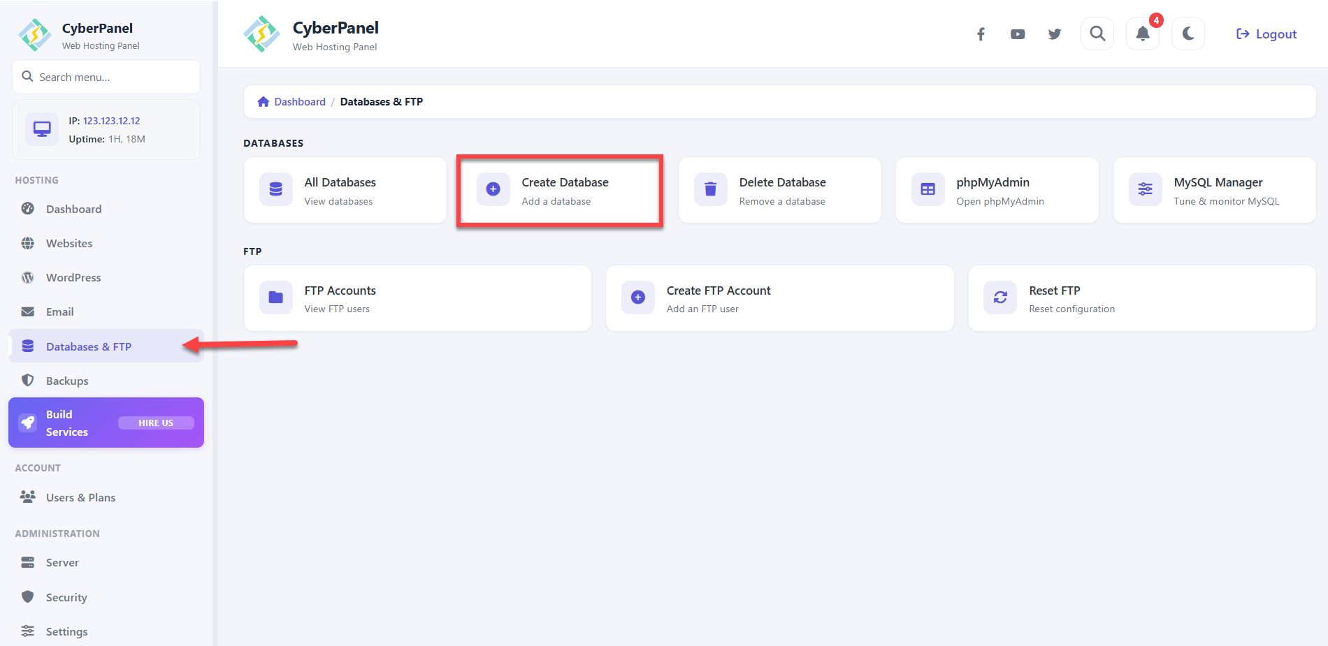
Task: Click 'Add an FTP user' subtitle text
Action: point(702,309)
